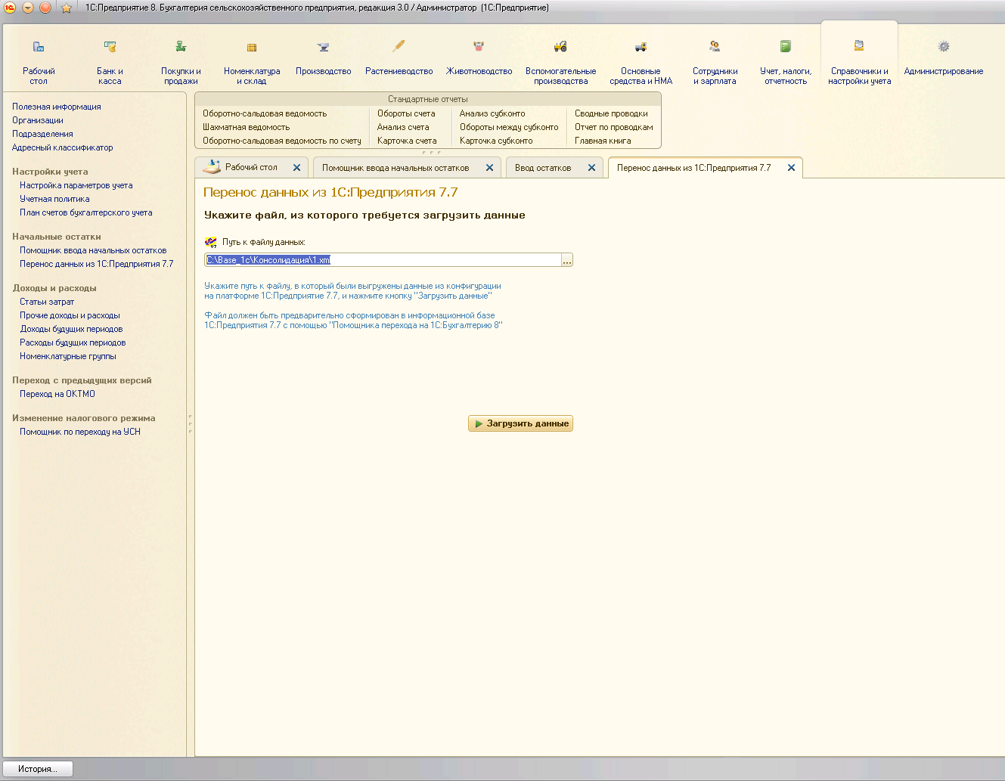Open the Животноводство section icon
Screen dimensions: 1005x781
pos(479,47)
